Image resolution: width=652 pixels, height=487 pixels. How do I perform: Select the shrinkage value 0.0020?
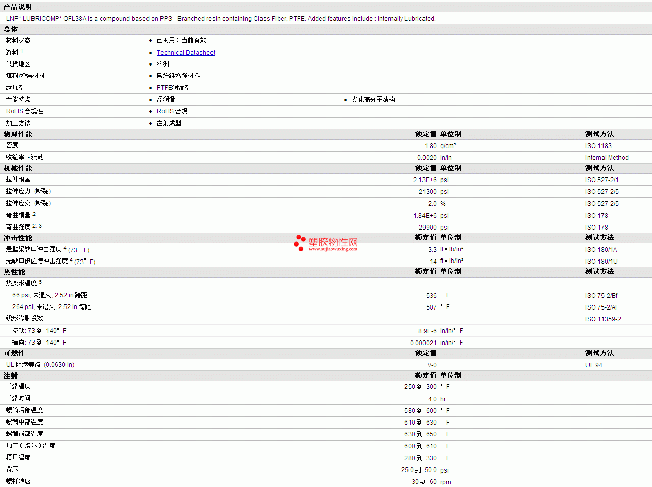(427, 158)
